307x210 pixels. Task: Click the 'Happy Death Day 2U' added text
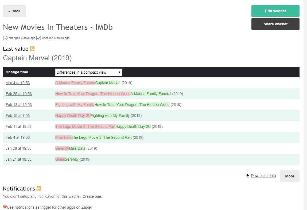tap(133, 126)
